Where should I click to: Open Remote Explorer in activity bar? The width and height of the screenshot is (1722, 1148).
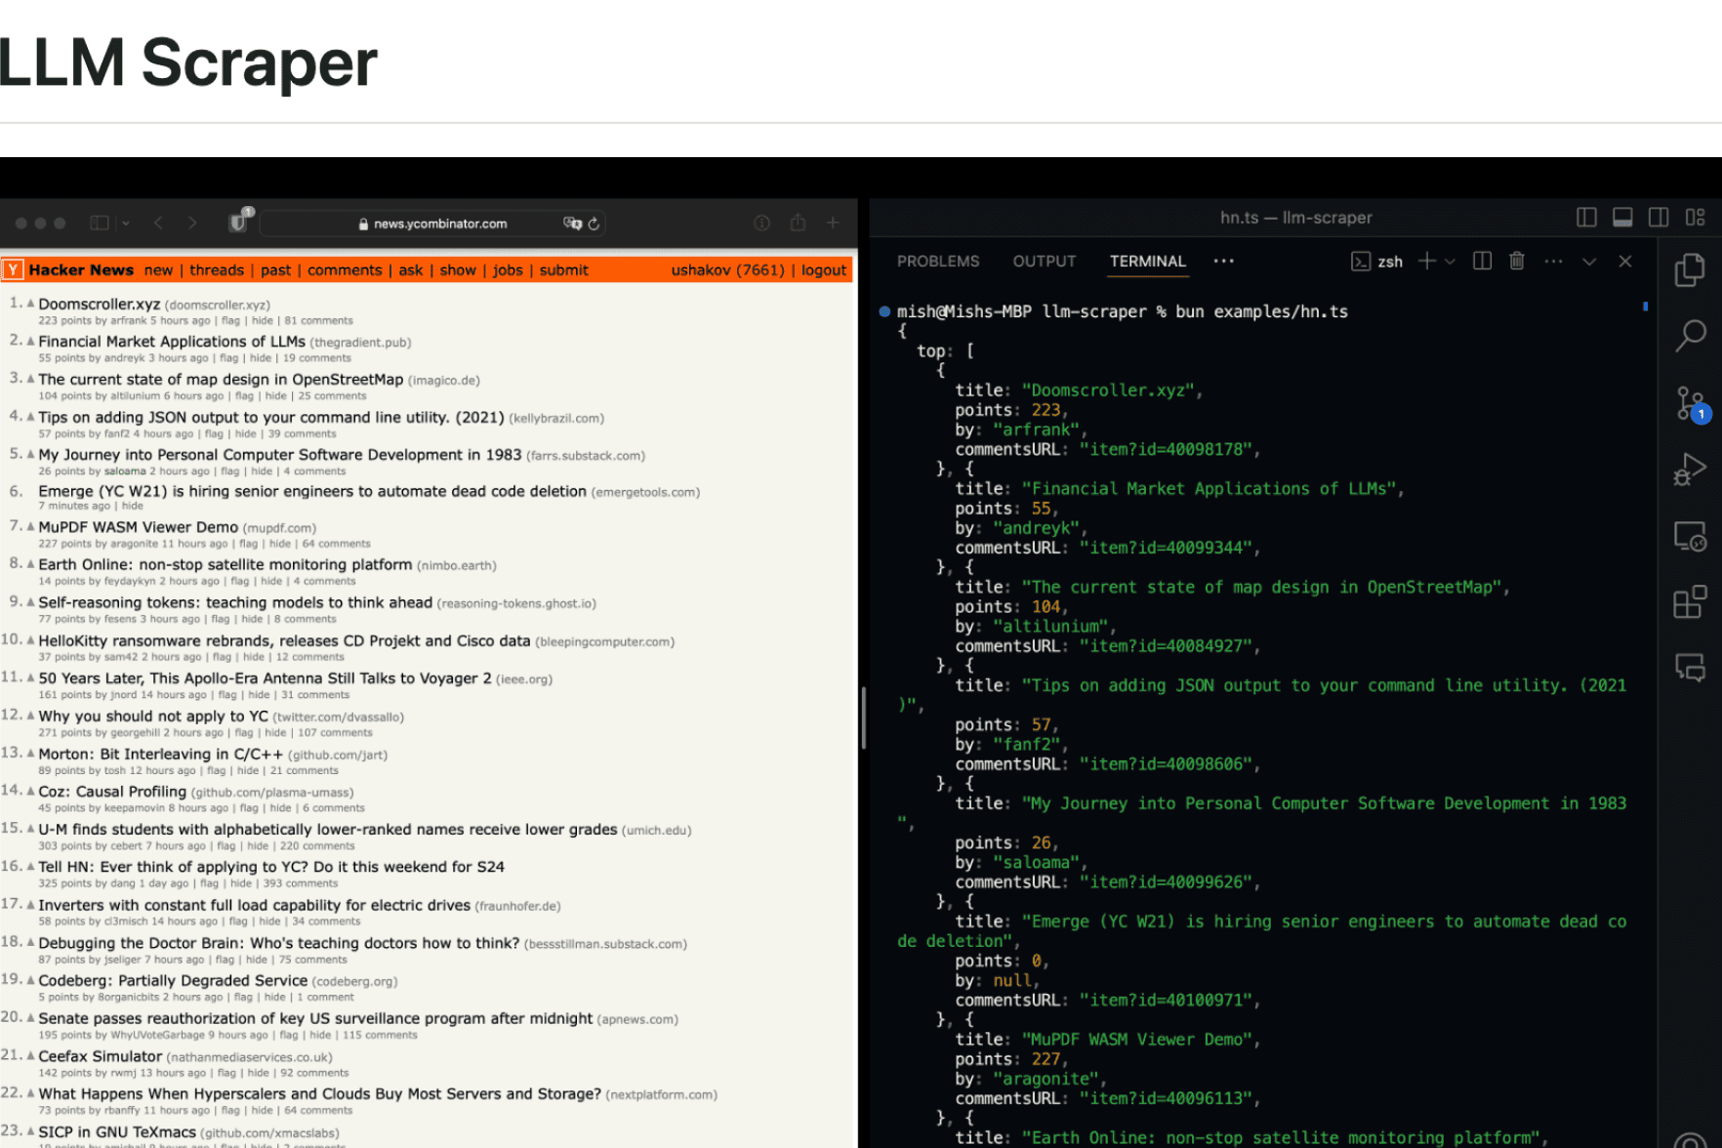click(1690, 536)
